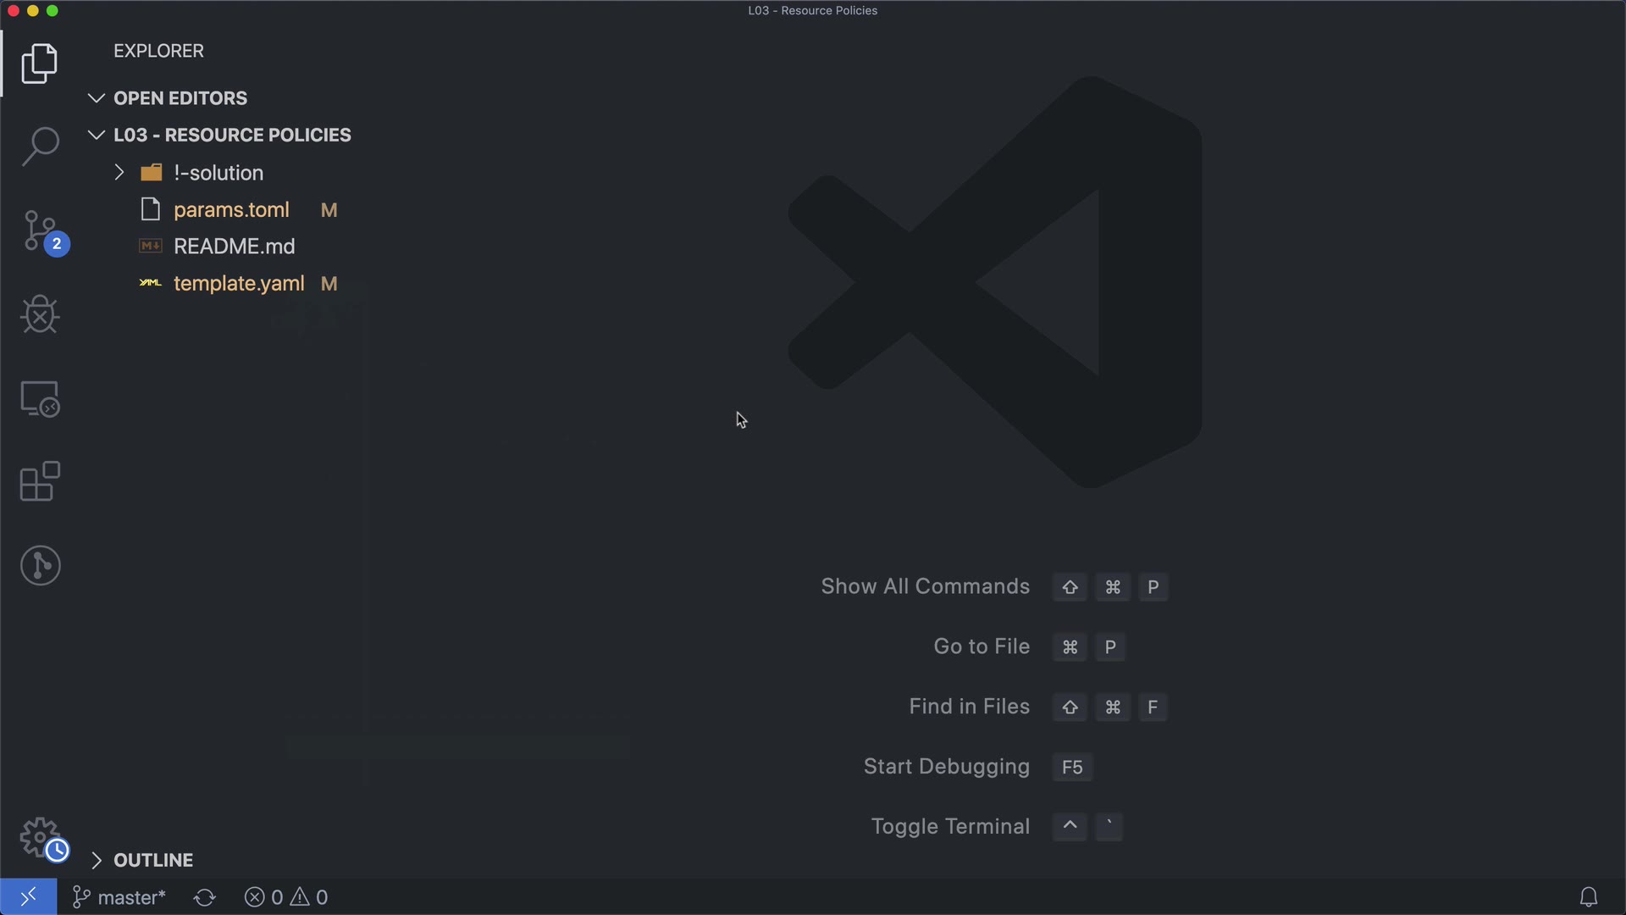Click the synchronize changes icon
This screenshot has width=1626, height=915.
tap(204, 897)
